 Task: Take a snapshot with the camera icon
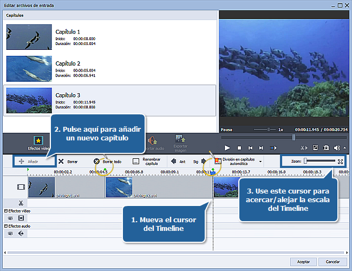pyautogui.click(x=326, y=147)
